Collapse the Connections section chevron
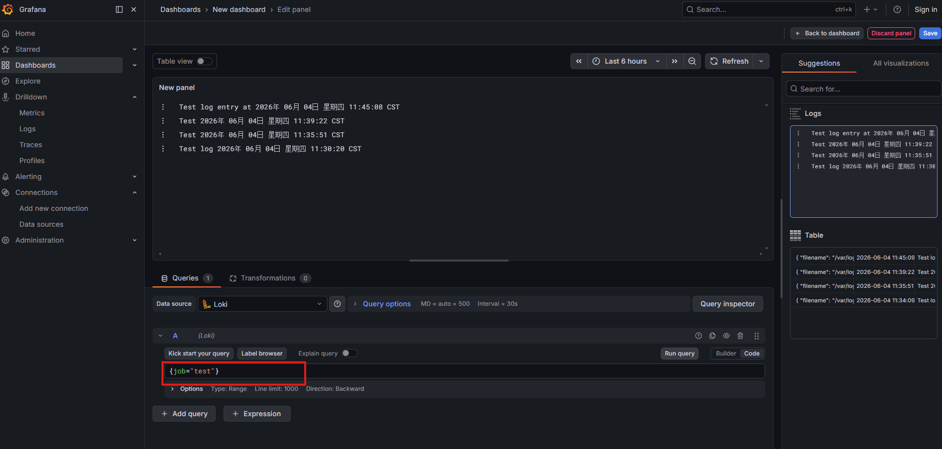 [135, 192]
